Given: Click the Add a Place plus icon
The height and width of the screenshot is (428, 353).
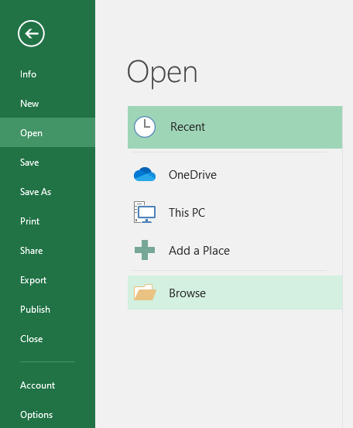Looking at the screenshot, I should click(x=145, y=250).
